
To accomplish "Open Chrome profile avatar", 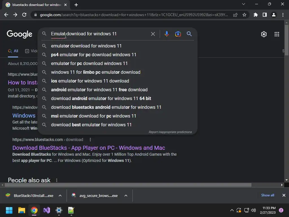I will [274, 15].
